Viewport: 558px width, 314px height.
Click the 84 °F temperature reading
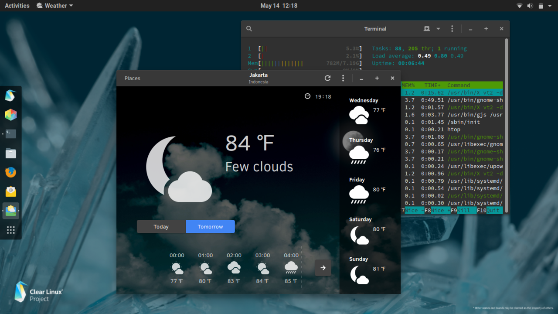[250, 143]
